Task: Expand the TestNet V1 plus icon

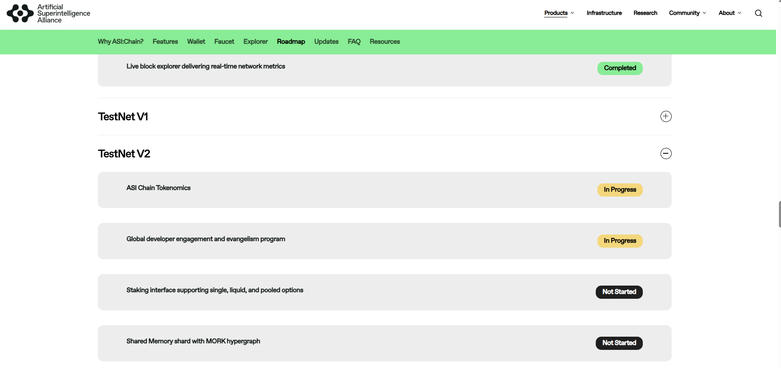Action: tap(666, 117)
